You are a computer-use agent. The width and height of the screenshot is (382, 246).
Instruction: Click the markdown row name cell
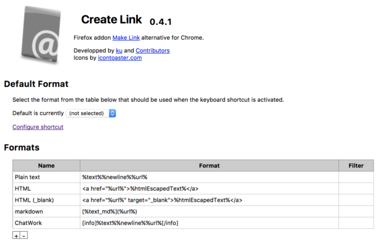(47, 211)
